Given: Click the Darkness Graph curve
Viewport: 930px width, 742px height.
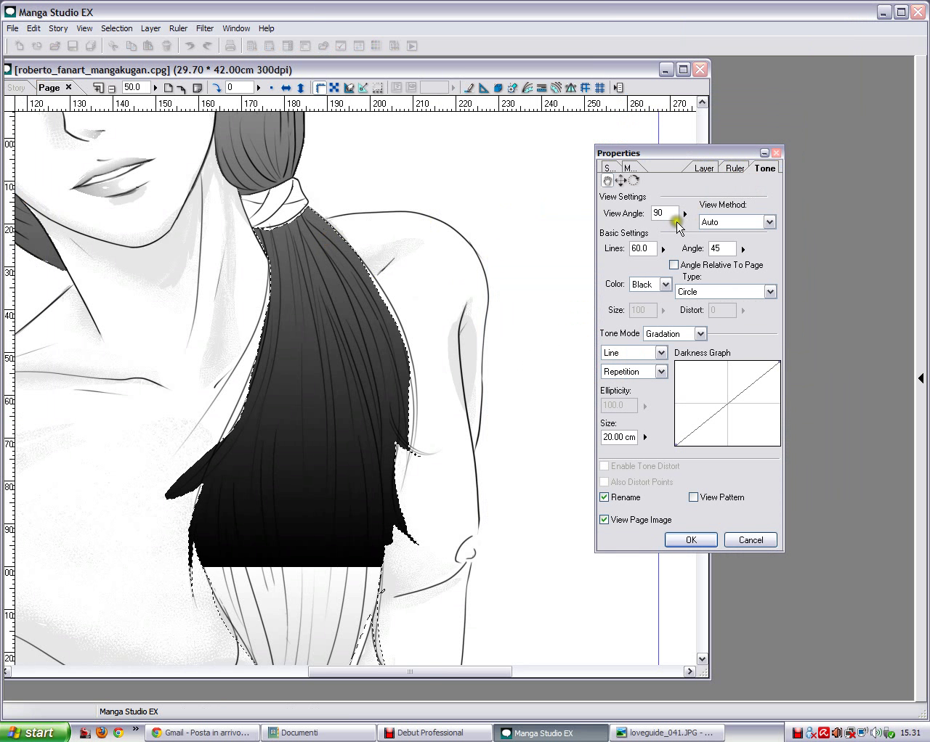Looking at the screenshot, I should click(x=727, y=404).
